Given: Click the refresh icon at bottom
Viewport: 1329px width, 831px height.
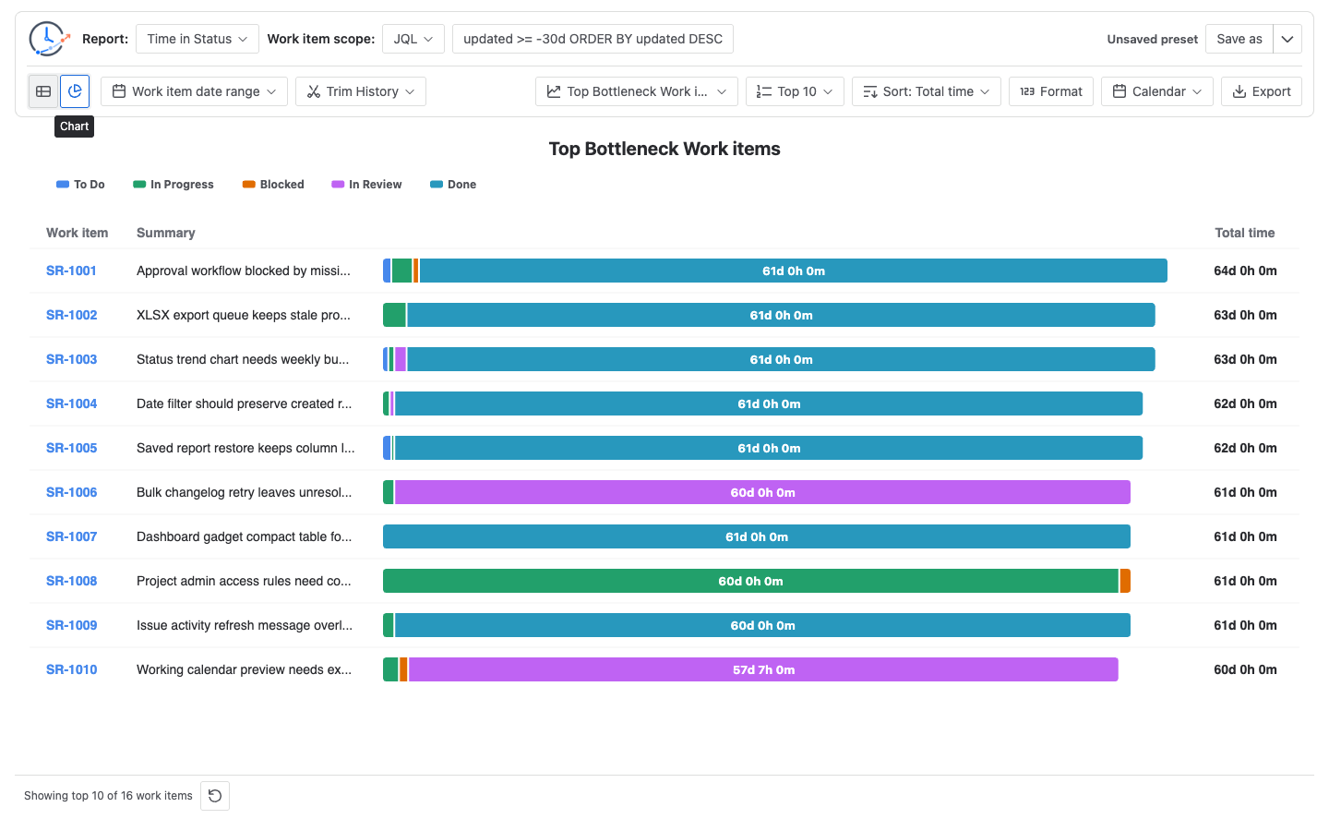Looking at the screenshot, I should pyautogui.click(x=215, y=796).
